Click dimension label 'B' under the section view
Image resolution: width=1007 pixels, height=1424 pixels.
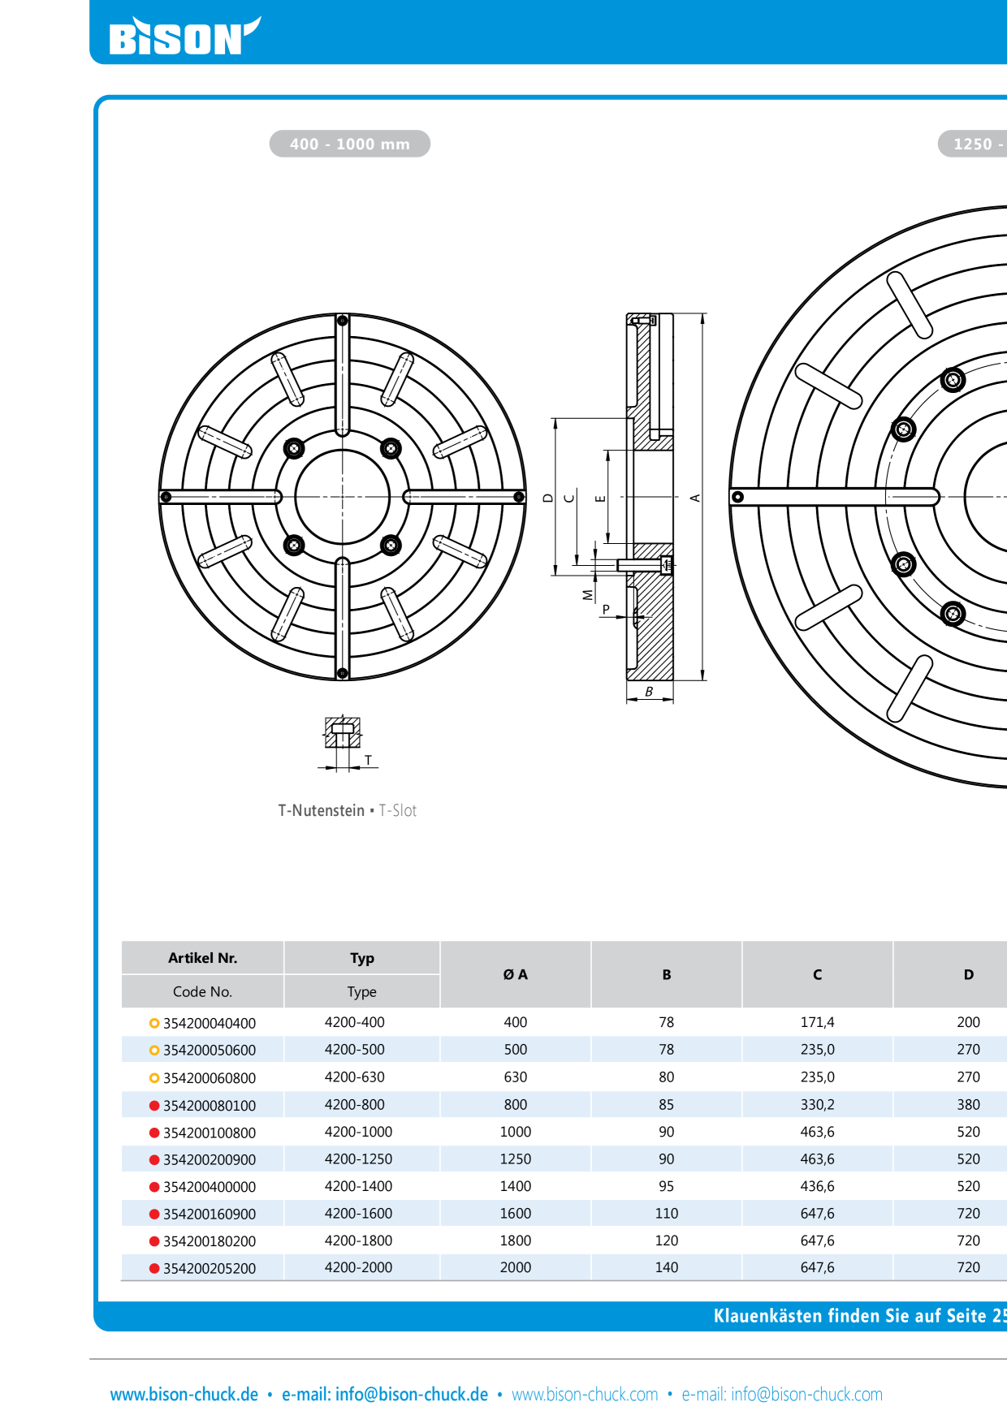(649, 692)
